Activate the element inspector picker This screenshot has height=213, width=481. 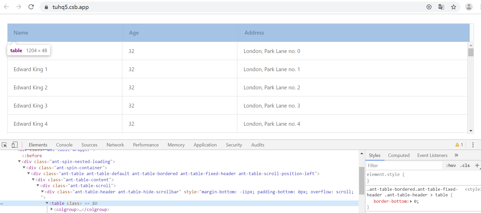pyautogui.click(x=4, y=145)
